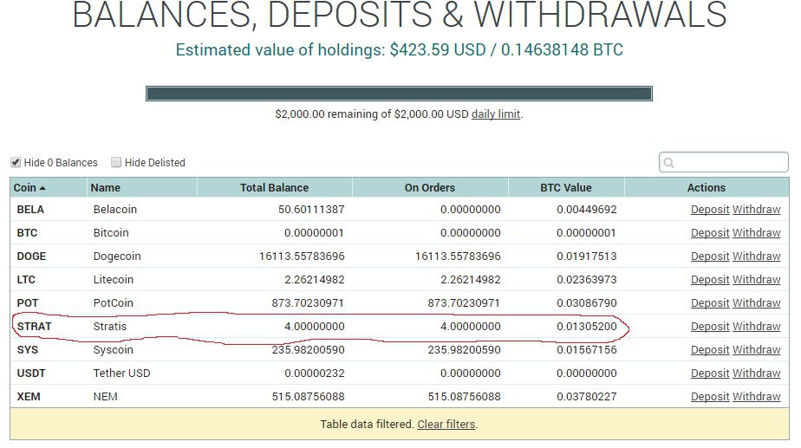This screenshot has width=801, height=448.
Task: Open Withdraw for Litecoin row
Action: (757, 280)
